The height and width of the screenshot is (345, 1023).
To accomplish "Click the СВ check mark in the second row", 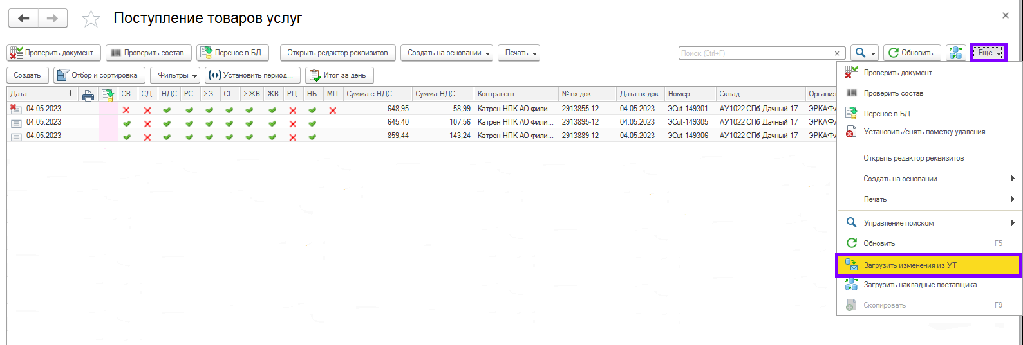I will point(127,123).
